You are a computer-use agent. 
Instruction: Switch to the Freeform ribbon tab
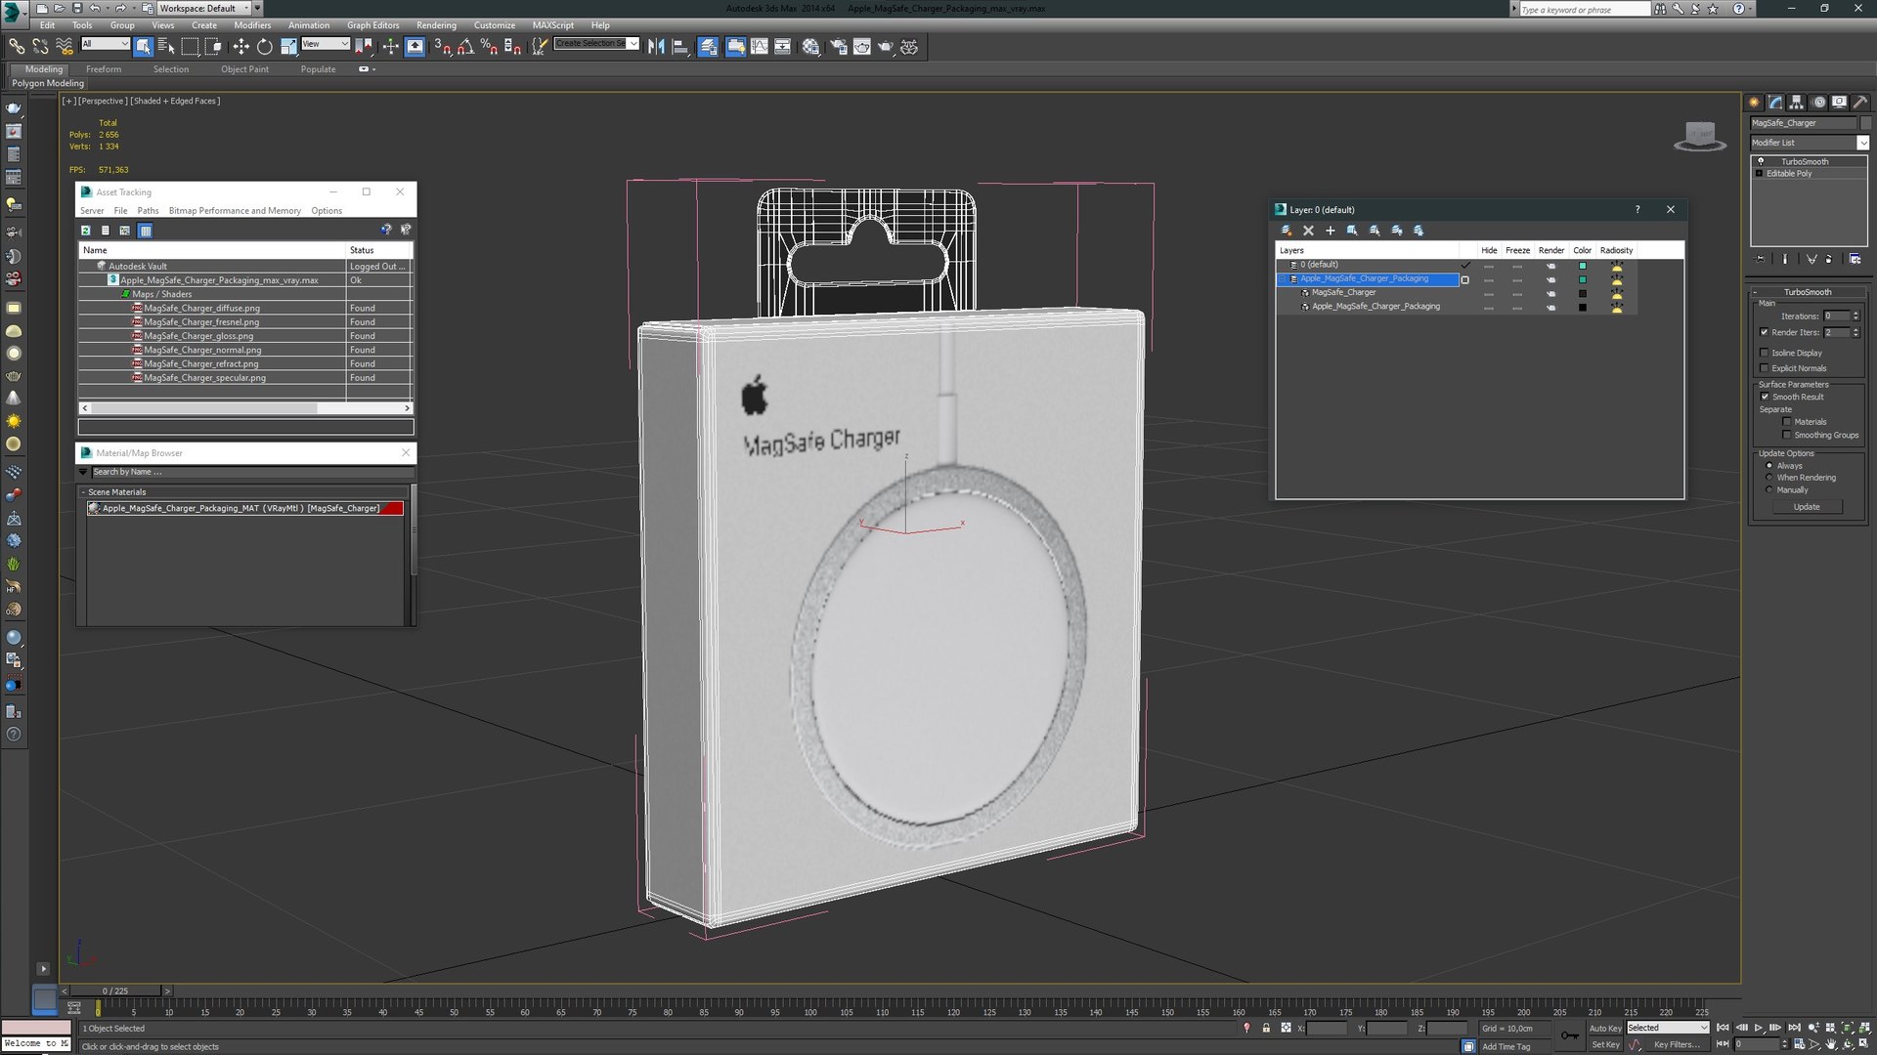pos(104,69)
